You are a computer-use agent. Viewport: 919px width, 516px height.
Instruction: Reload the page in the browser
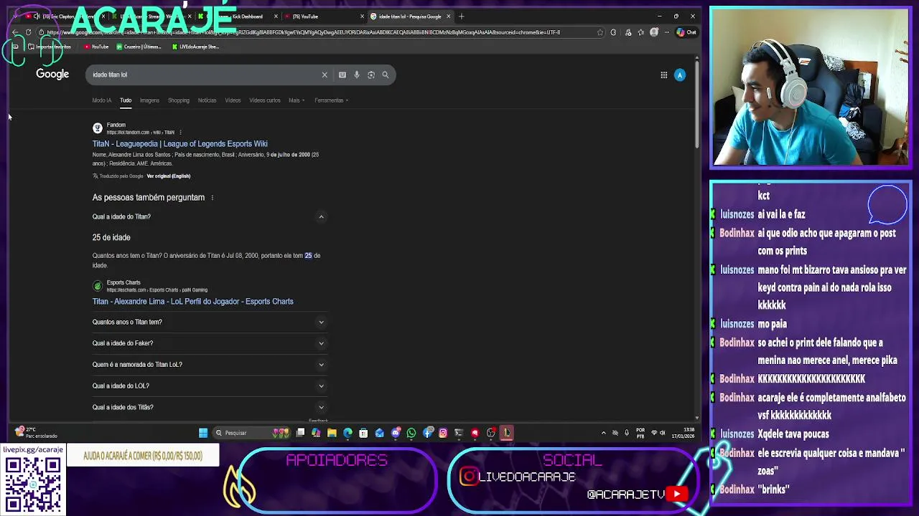pyautogui.click(x=28, y=32)
